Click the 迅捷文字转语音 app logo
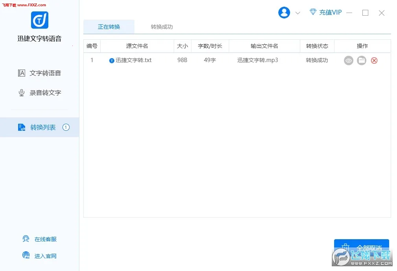 pos(40,20)
